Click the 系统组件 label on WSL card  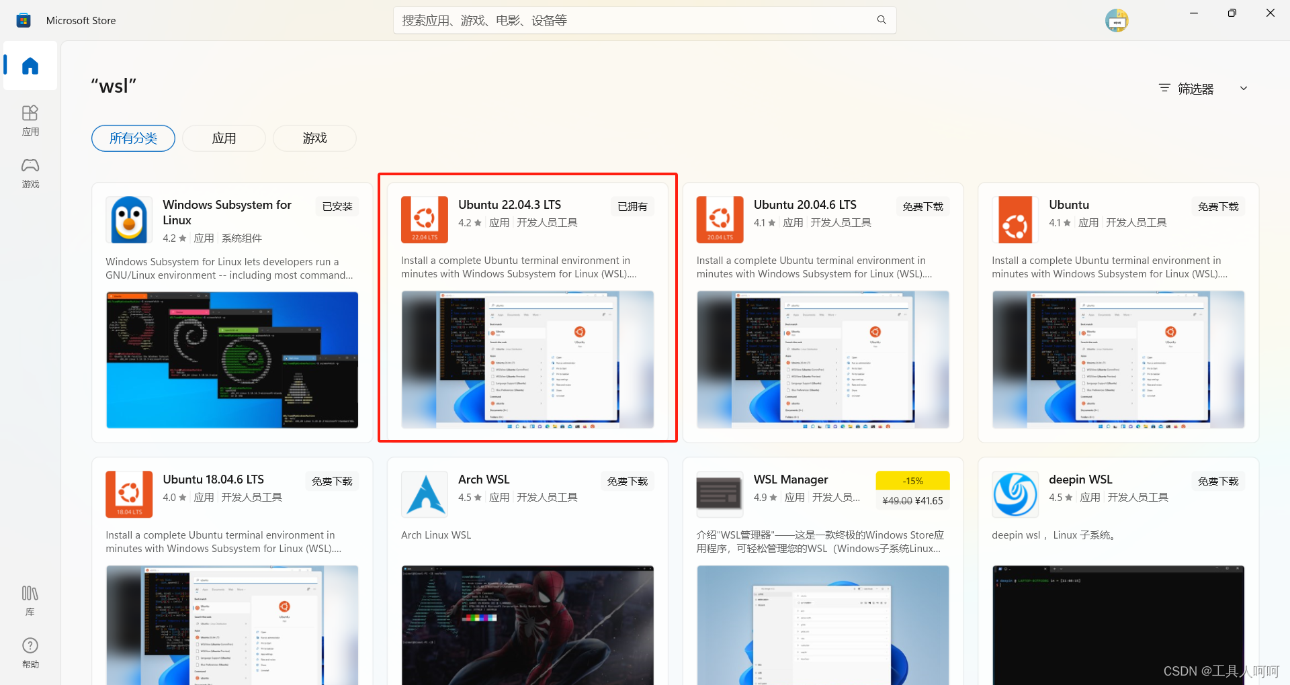242,238
